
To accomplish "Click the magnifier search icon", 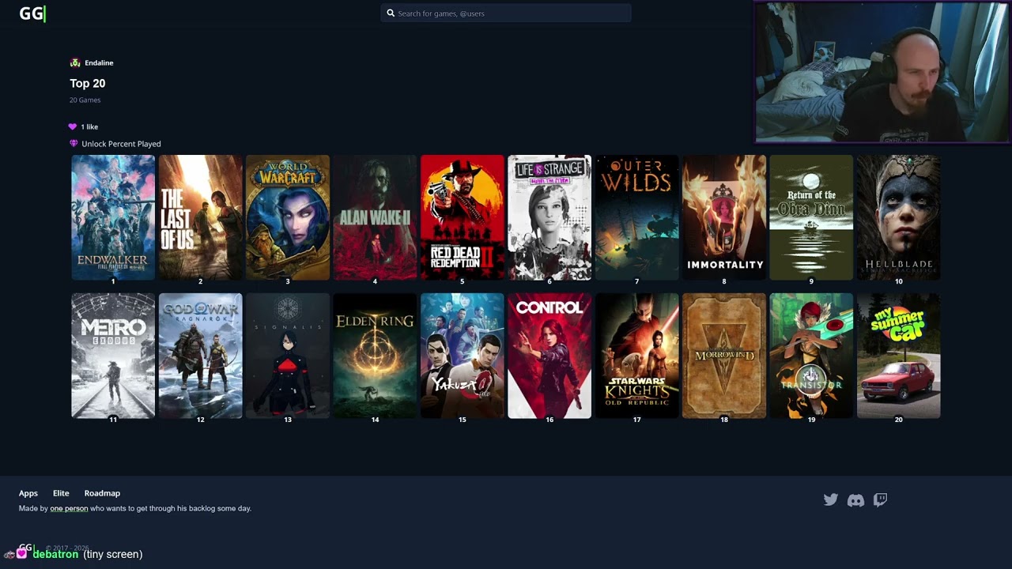I will (x=391, y=13).
